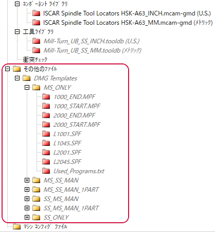
Task: Select ISCAR Spindle Tool Locators HSK-A63_INCH entry
Action: click(127, 13)
